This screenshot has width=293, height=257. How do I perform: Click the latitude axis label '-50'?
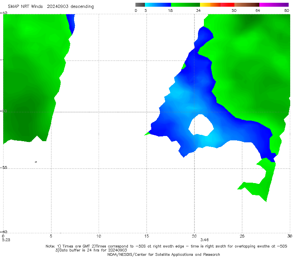(x=4, y=111)
